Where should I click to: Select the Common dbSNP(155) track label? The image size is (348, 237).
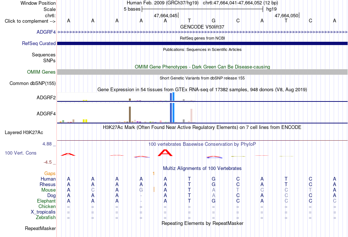[33, 84]
